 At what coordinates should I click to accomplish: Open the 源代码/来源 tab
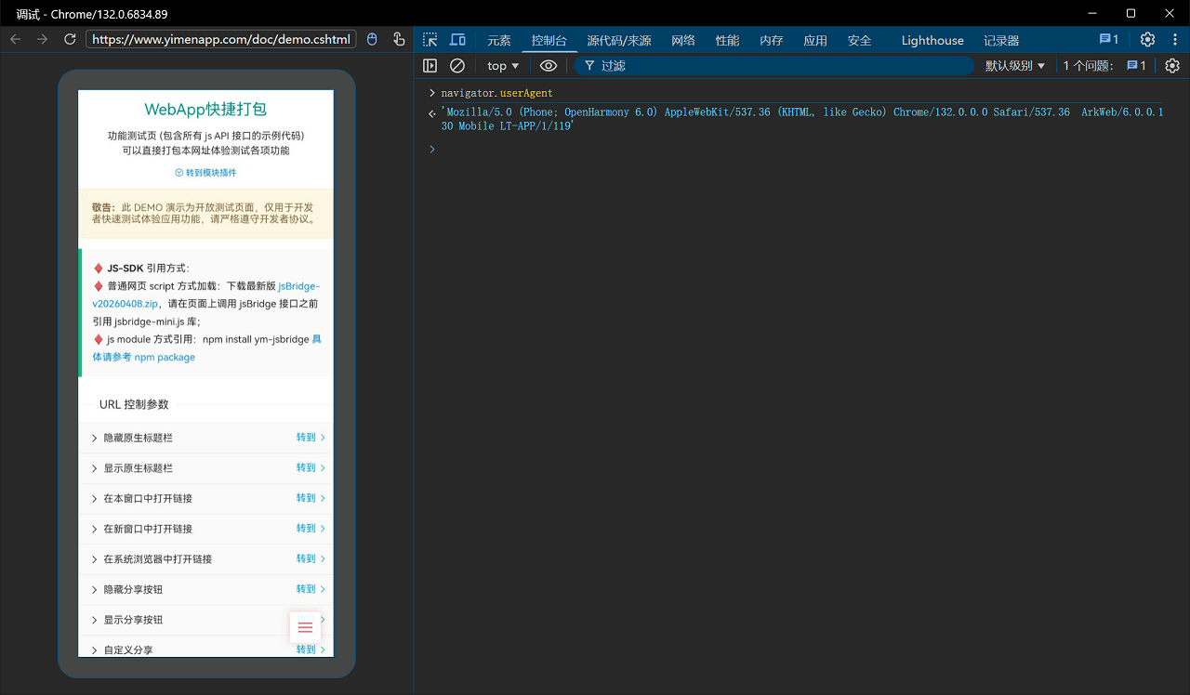tap(618, 40)
